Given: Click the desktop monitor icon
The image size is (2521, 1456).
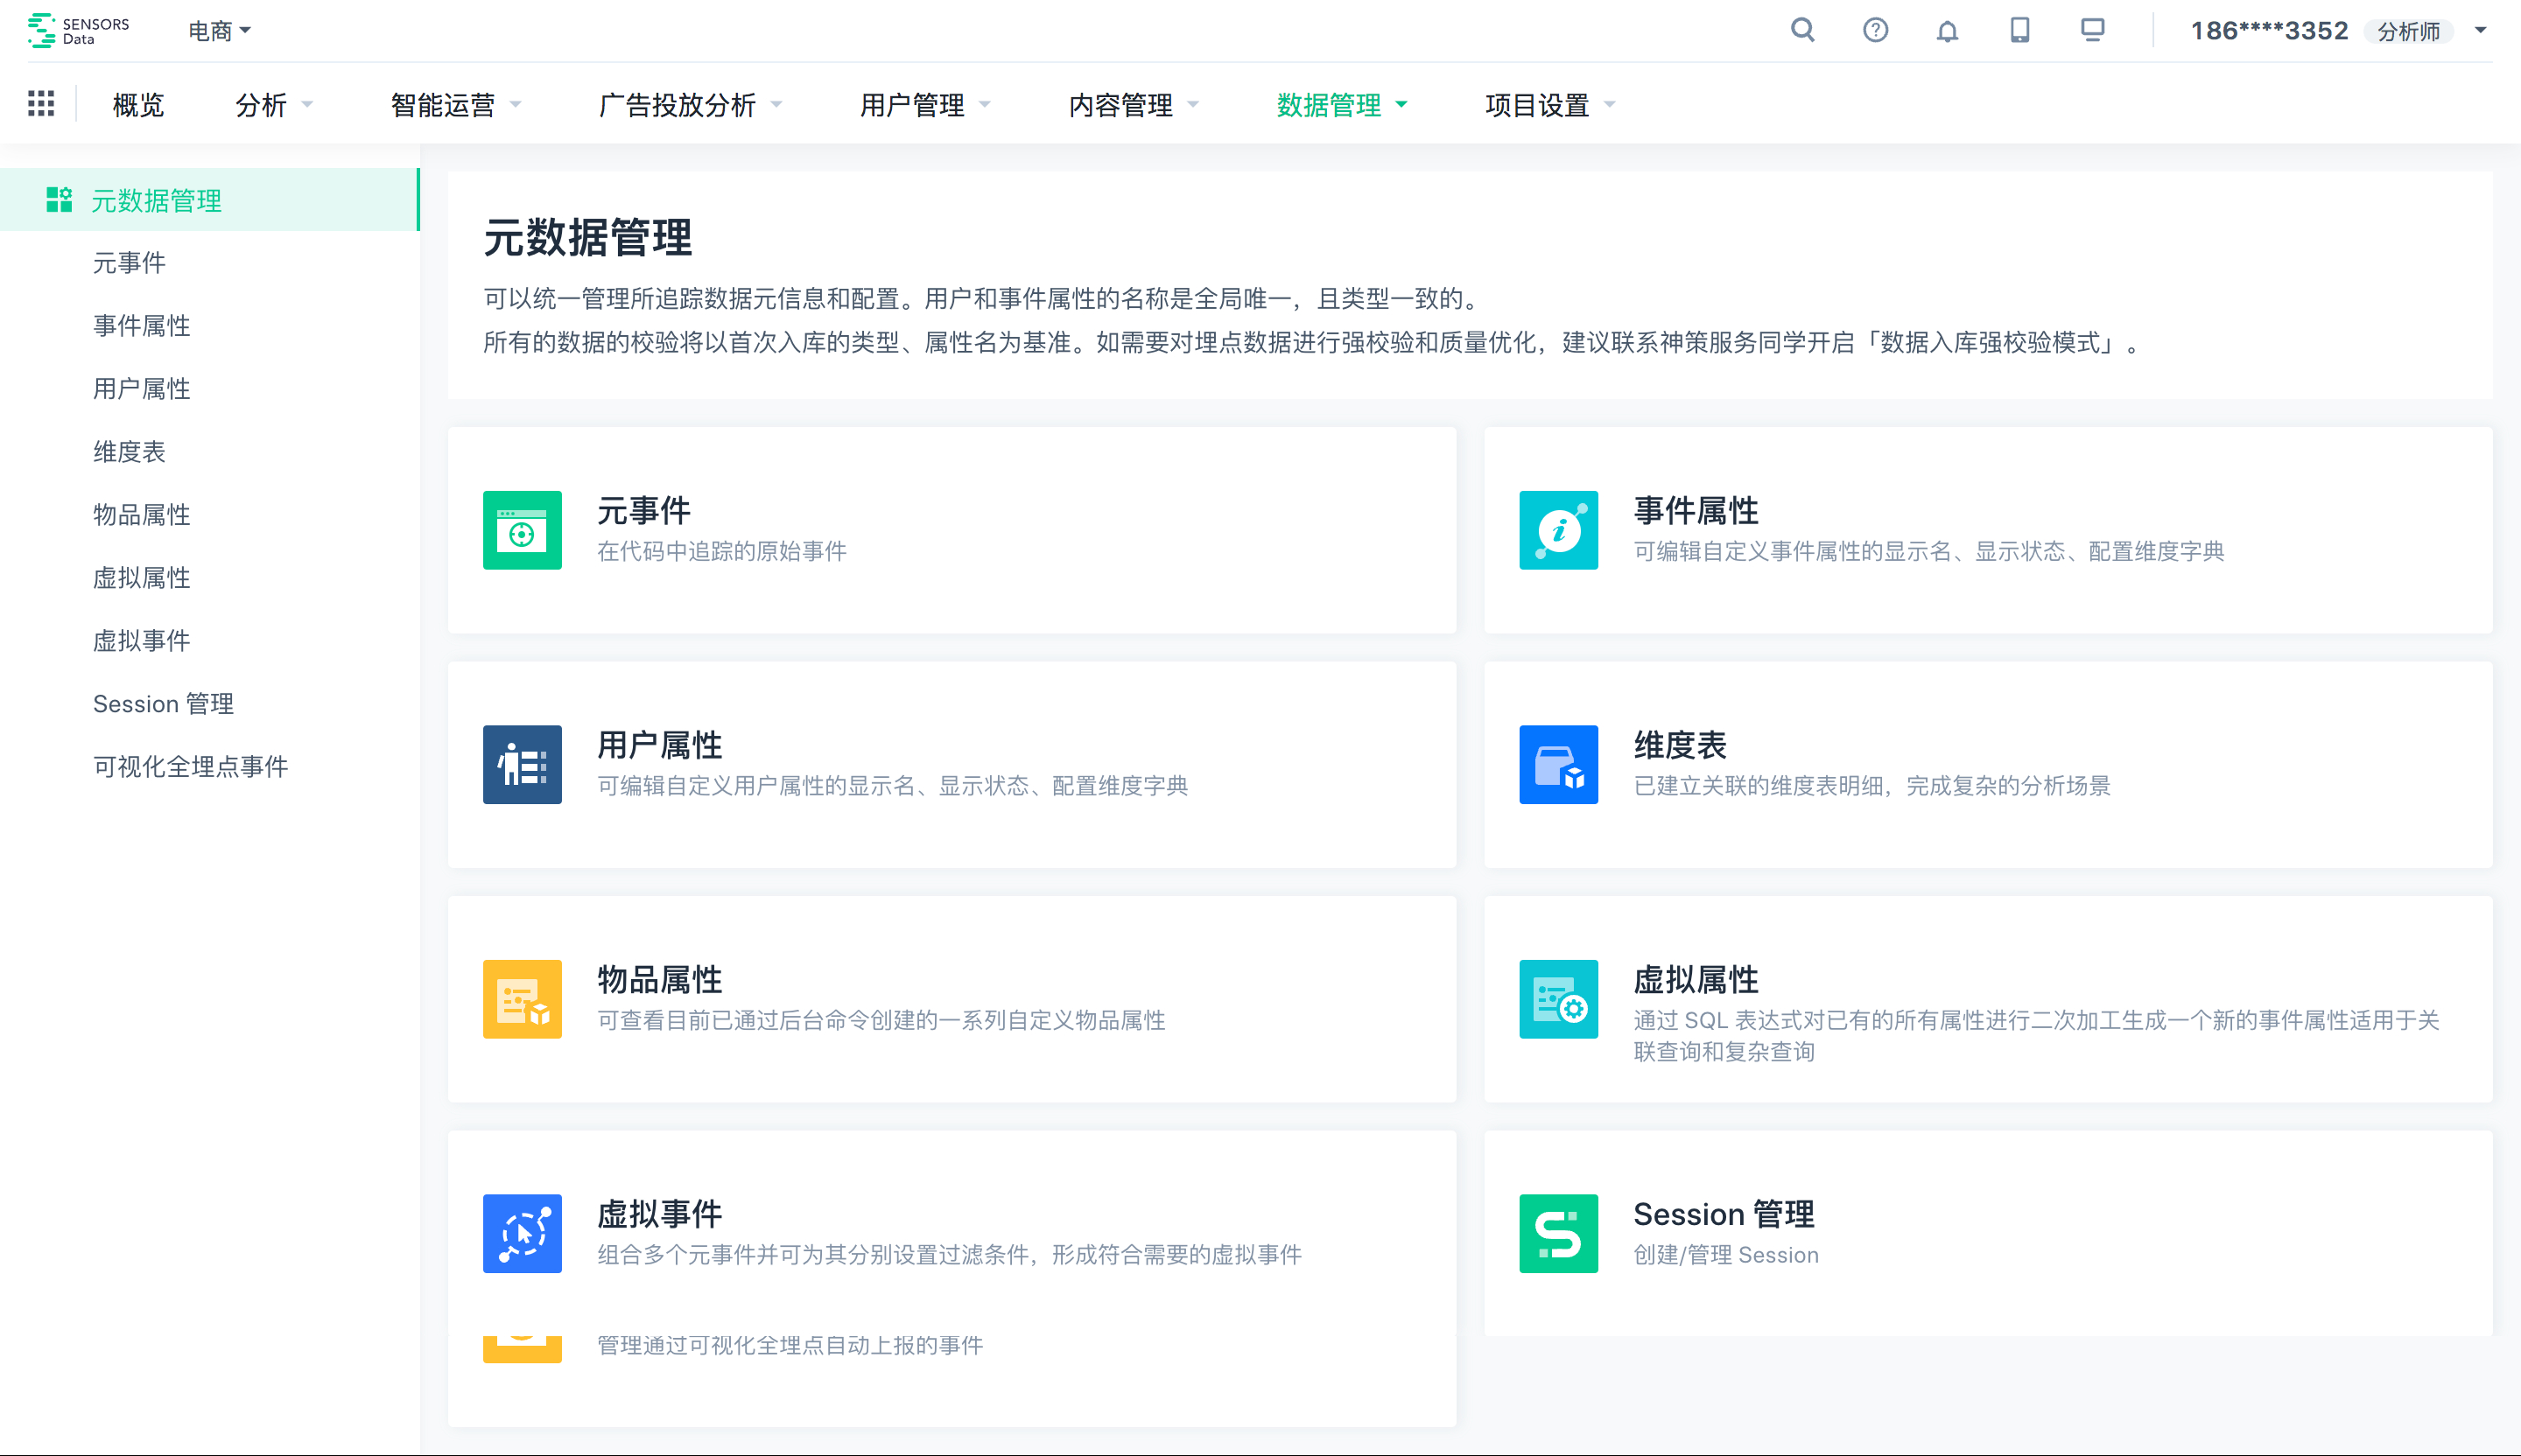Looking at the screenshot, I should click(x=2093, y=30).
